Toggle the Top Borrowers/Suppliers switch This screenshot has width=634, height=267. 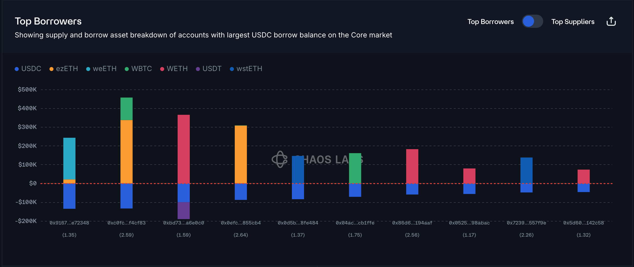click(532, 21)
